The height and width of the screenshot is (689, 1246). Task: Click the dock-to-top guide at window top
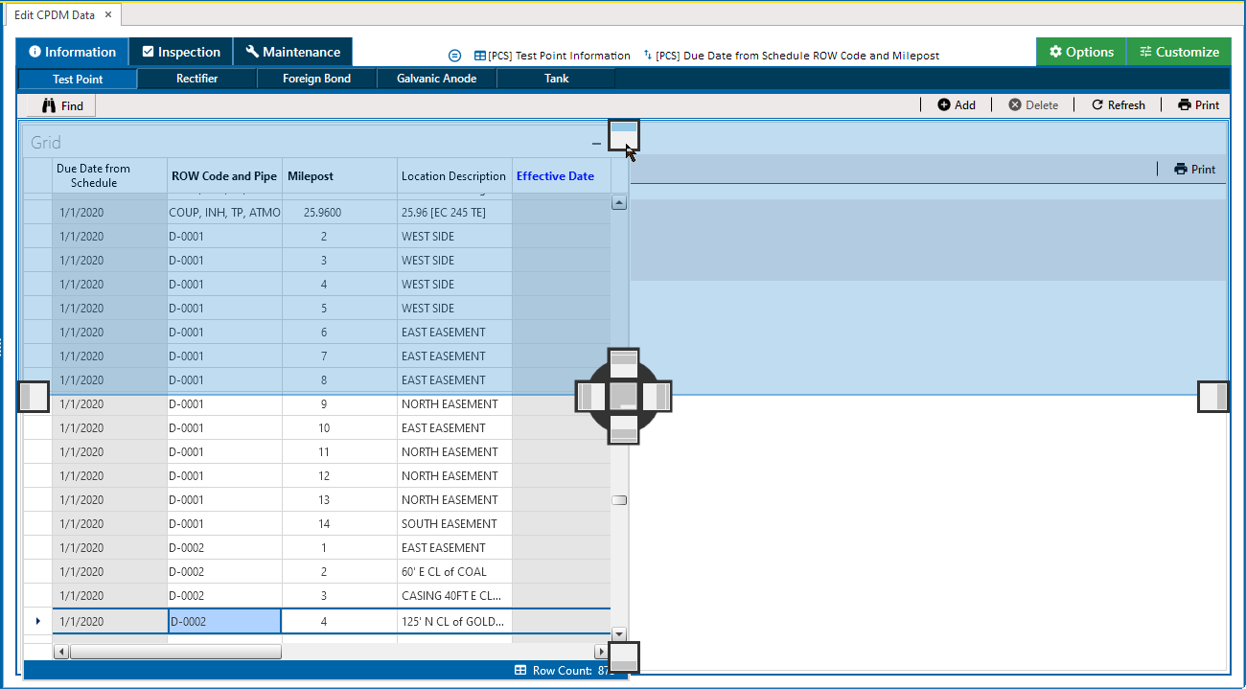tap(623, 135)
